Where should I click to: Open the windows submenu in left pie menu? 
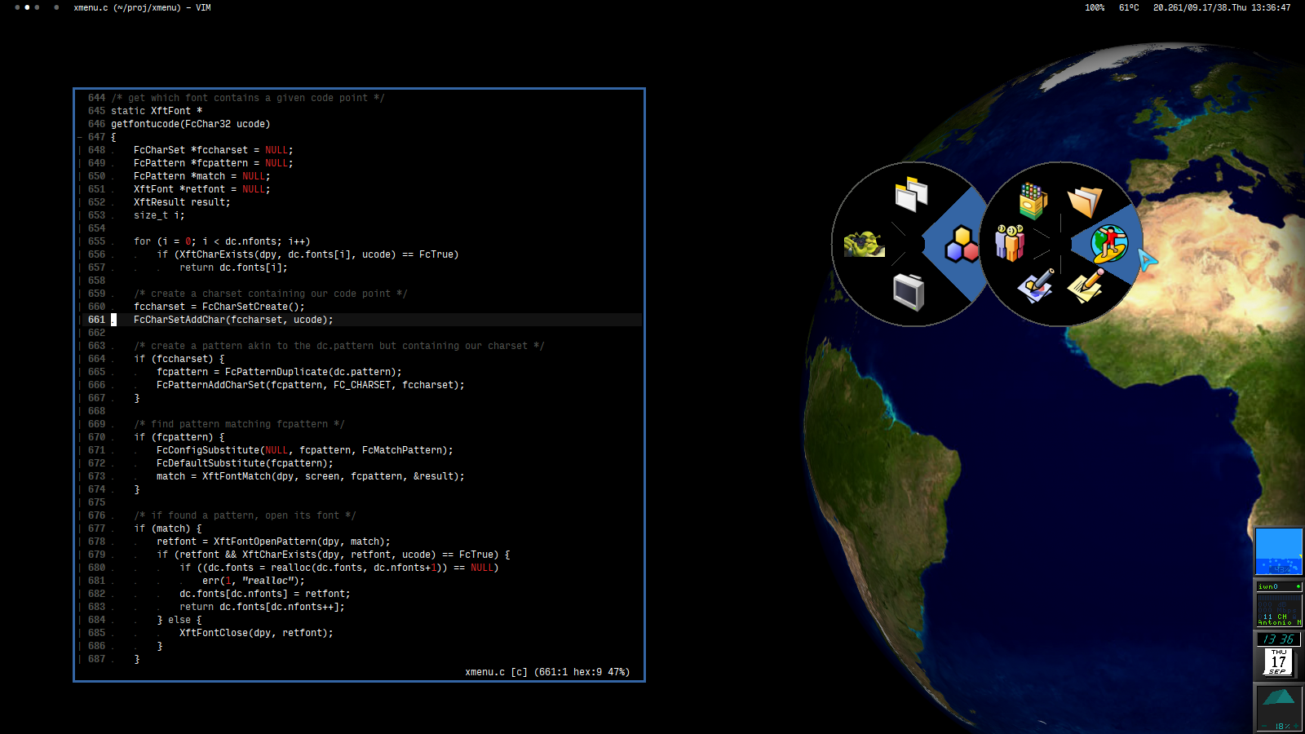coord(911,194)
